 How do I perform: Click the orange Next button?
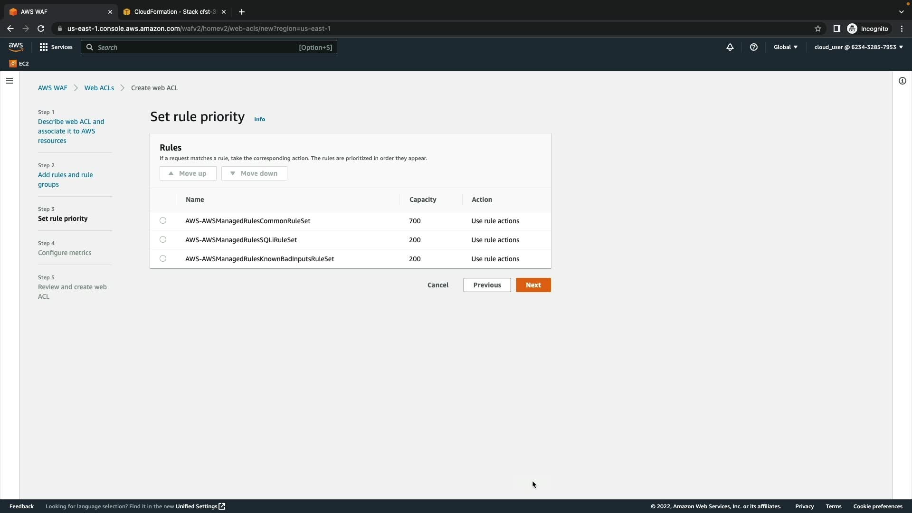pyautogui.click(x=533, y=285)
